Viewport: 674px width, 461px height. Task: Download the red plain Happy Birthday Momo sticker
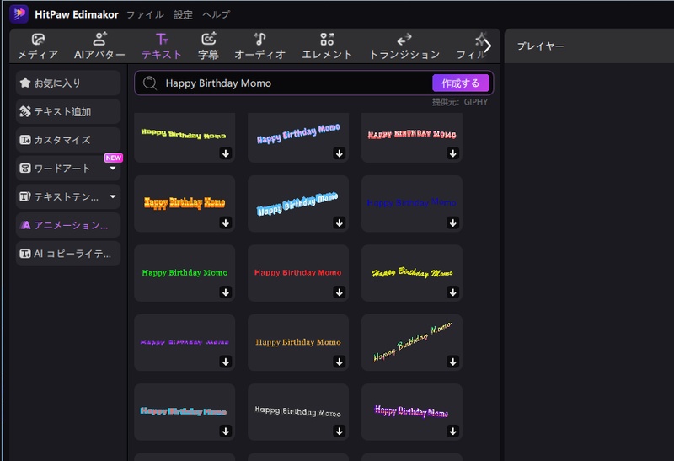(340, 292)
